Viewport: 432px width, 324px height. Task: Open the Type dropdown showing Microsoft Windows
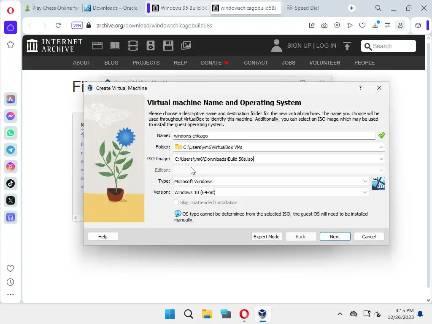271,181
